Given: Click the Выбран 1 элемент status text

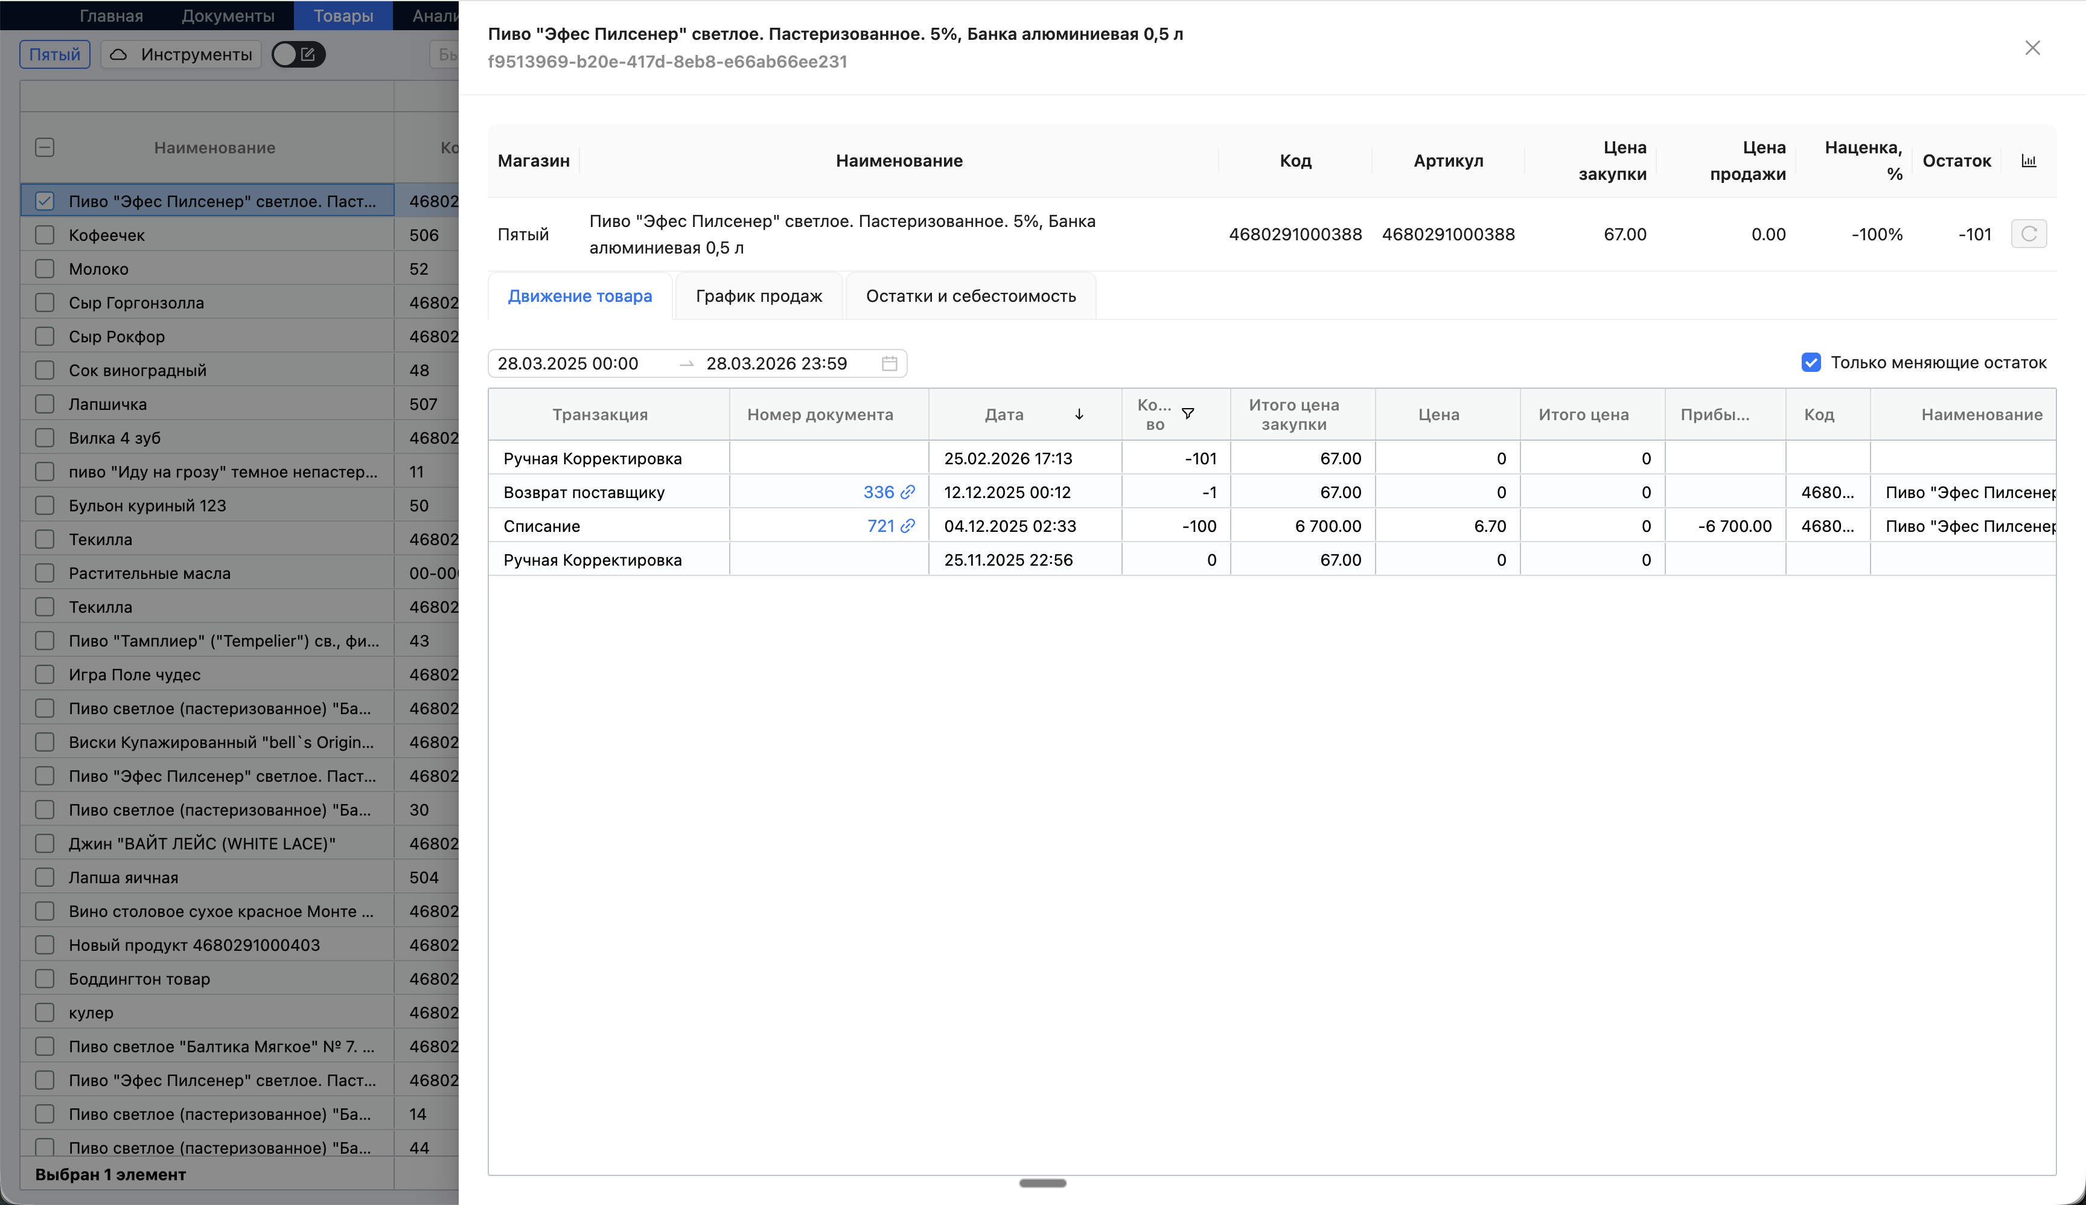Looking at the screenshot, I should [x=110, y=1174].
